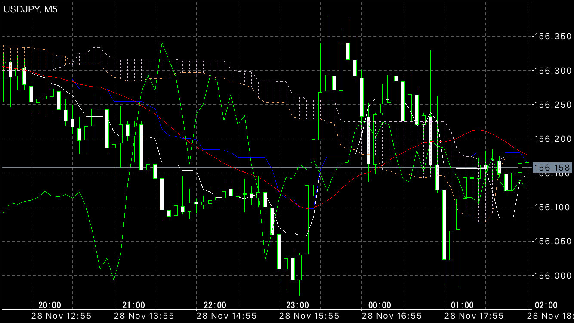
Task: Click the 156.250 price axis label
Action: [x=552, y=105]
